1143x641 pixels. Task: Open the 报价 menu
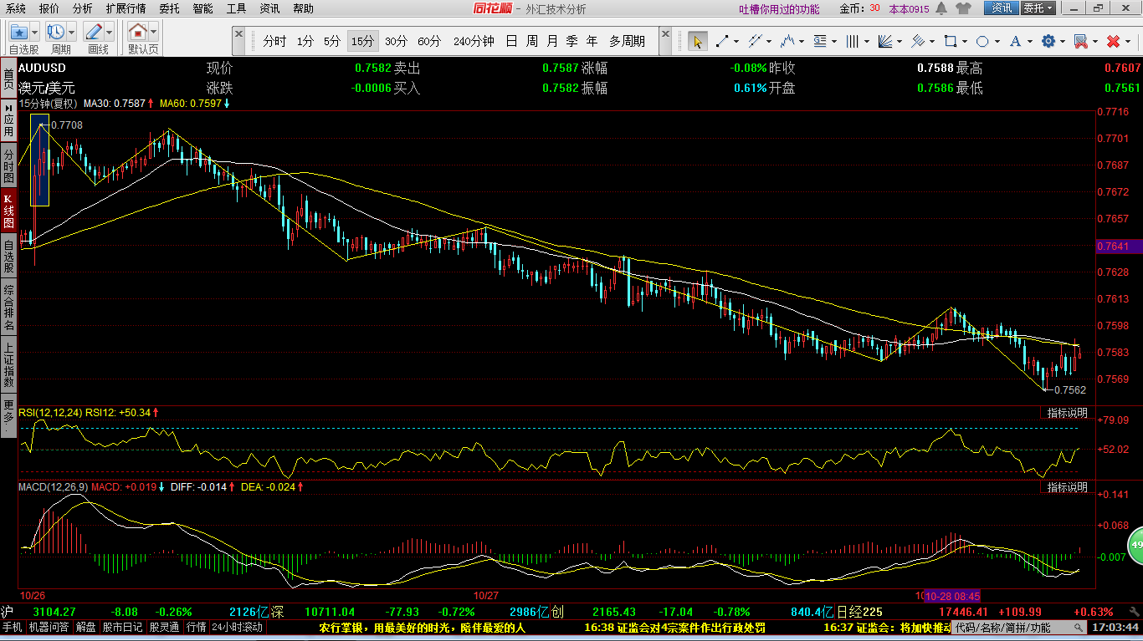click(x=49, y=8)
